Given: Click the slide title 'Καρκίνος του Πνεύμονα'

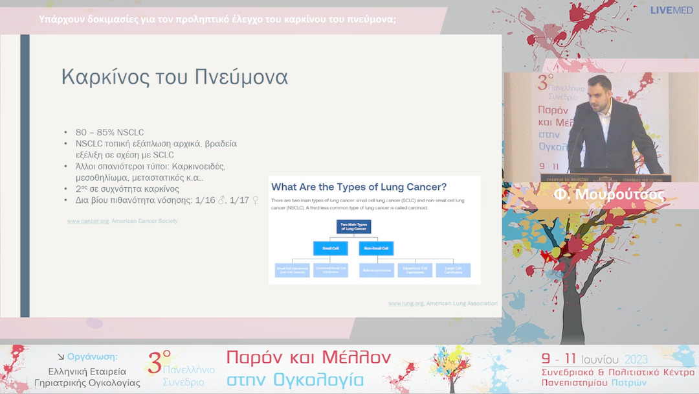Looking at the screenshot, I should tap(174, 76).
